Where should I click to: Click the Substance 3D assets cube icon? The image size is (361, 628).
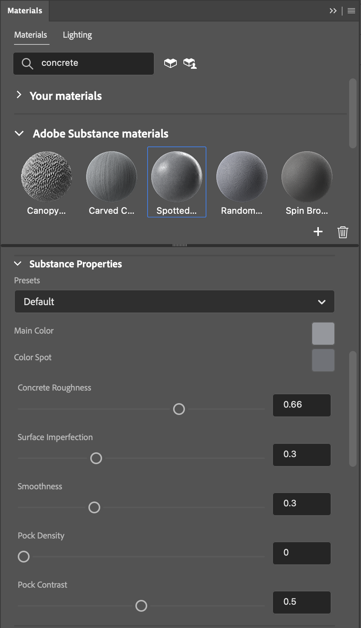171,63
